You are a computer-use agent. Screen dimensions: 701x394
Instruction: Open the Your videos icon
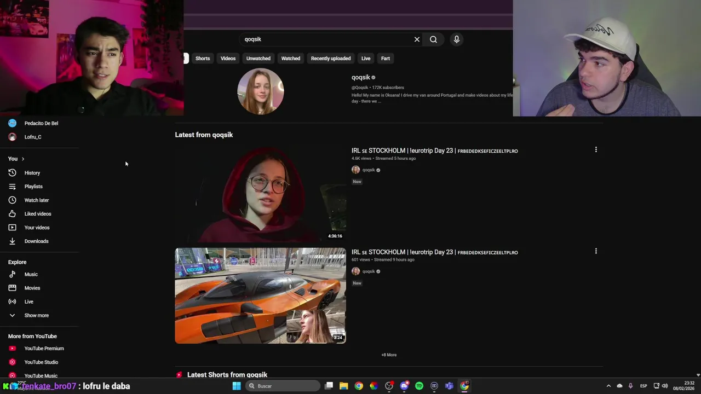coord(12,228)
